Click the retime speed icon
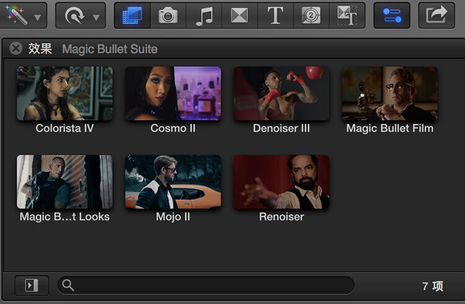The height and width of the screenshot is (304, 465). 74,15
